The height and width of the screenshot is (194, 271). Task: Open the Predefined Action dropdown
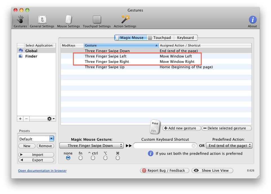click(x=229, y=145)
